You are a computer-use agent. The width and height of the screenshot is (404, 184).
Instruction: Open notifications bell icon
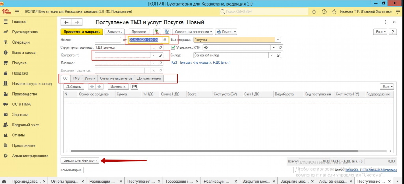point(314,11)
